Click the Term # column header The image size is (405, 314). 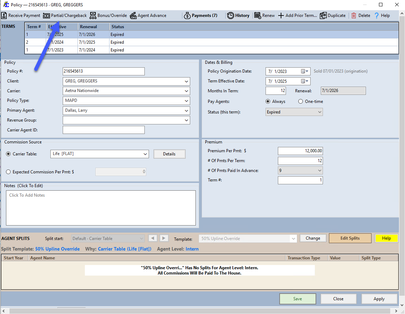pos(35,27)
